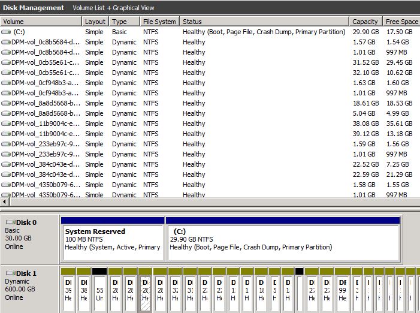
Task: Click drive icon of the 5.04 GB volume
Action: pyautogui.click(x=6, y=113)
